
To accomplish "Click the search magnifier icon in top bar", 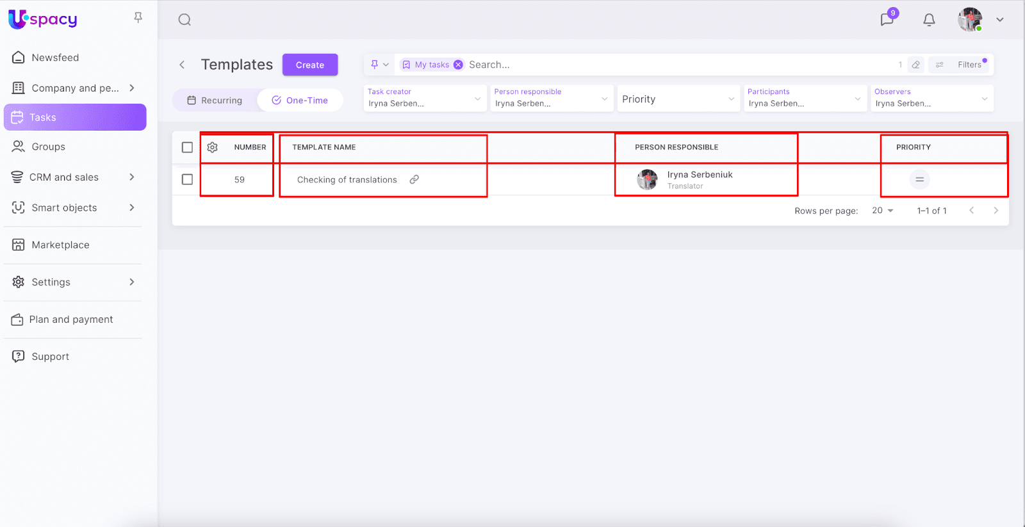I will tap(184, 20).
